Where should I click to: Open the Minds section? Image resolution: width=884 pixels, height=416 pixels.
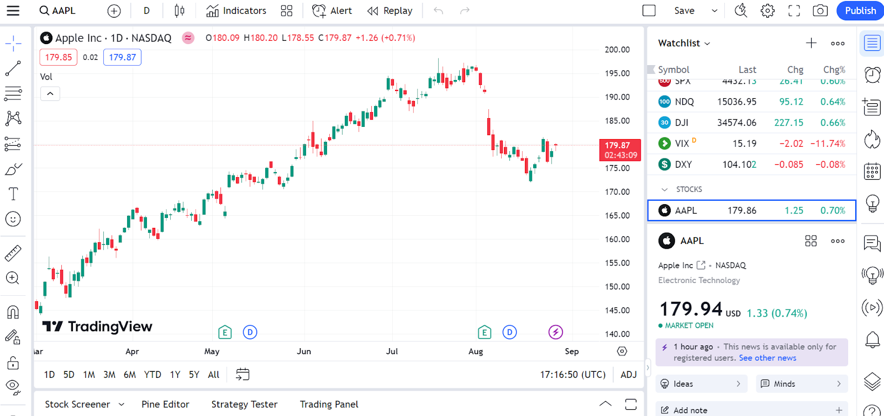point(802,384)
